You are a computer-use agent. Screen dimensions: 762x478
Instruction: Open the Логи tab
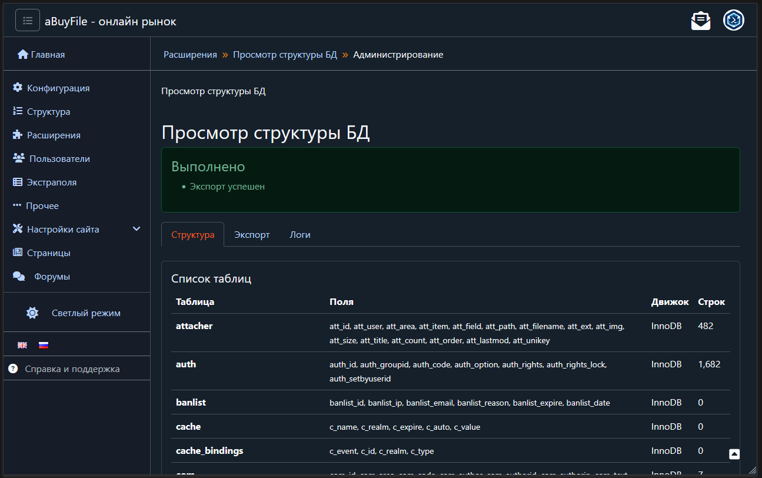[300, 234]
